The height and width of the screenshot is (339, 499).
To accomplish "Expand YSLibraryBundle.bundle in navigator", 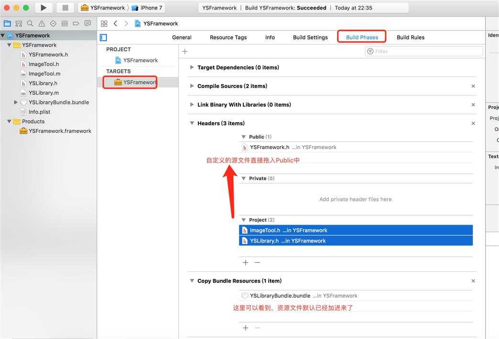I will tap(16, 102).
